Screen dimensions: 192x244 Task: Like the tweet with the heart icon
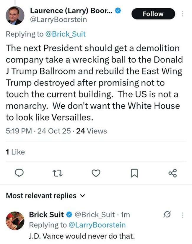tap(96, 173)
